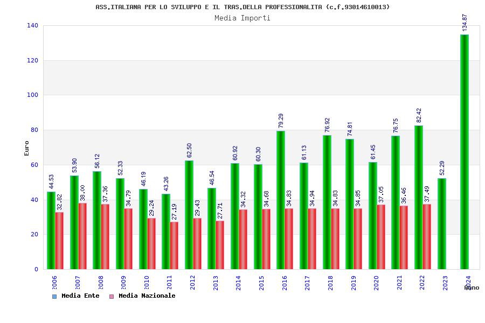Click the red 2014 bar valued 34.32
This screenshot has width=485, height=323.
(x=243, y=239)
